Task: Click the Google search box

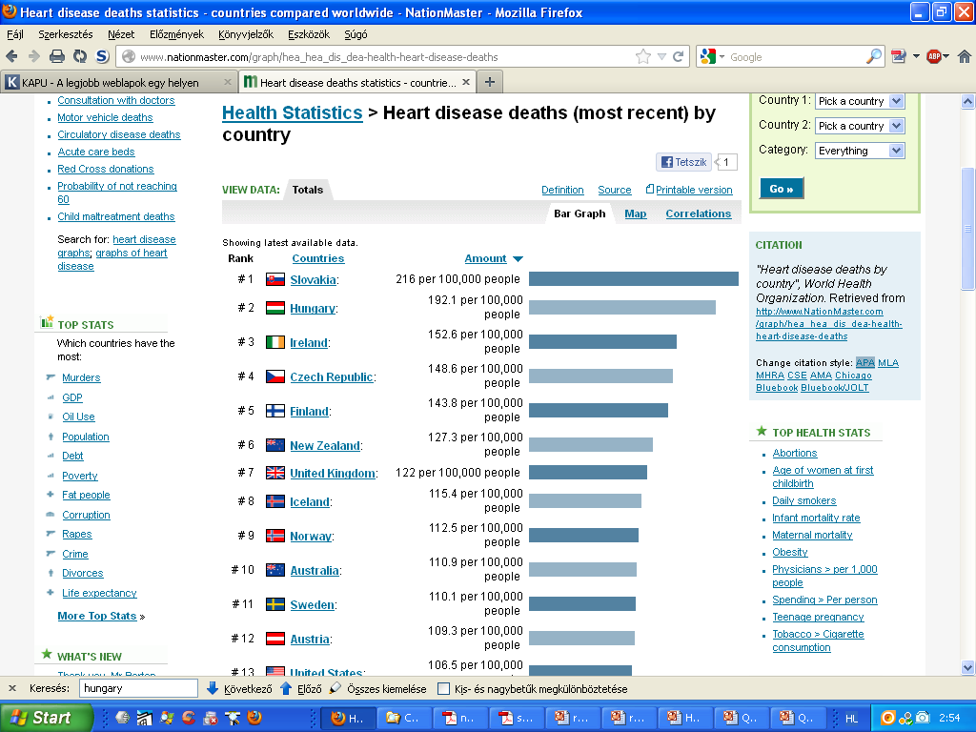Action: [x=796, y=56]
